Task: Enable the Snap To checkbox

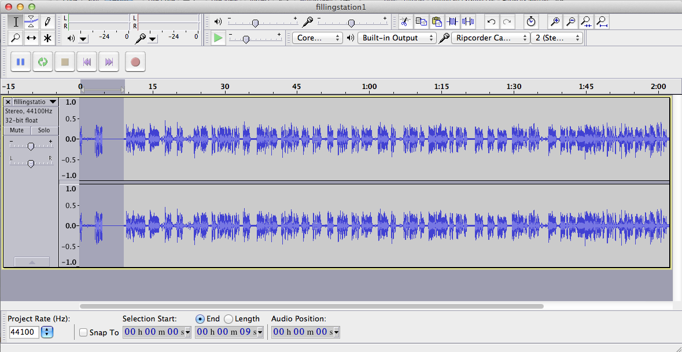Action: [83, 332]
